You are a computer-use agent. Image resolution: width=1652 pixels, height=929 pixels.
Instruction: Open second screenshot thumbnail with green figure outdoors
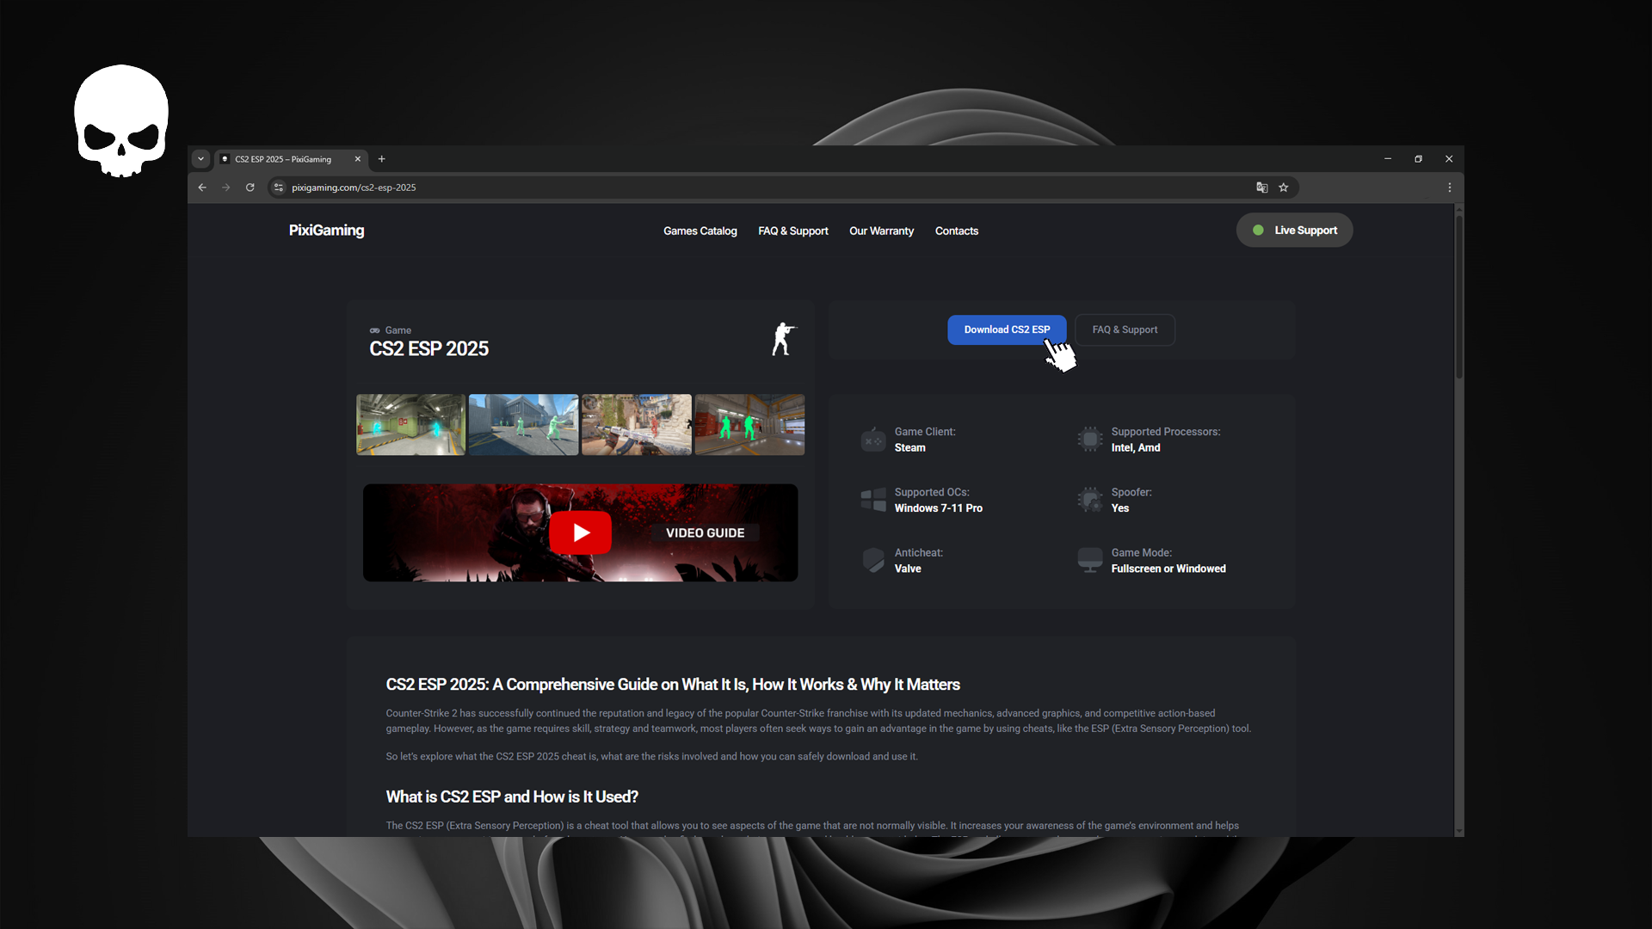[x=523, y=425]
